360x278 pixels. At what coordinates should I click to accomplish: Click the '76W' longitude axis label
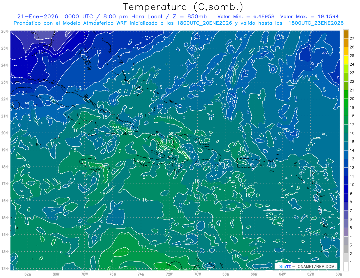tap(113, 274)
